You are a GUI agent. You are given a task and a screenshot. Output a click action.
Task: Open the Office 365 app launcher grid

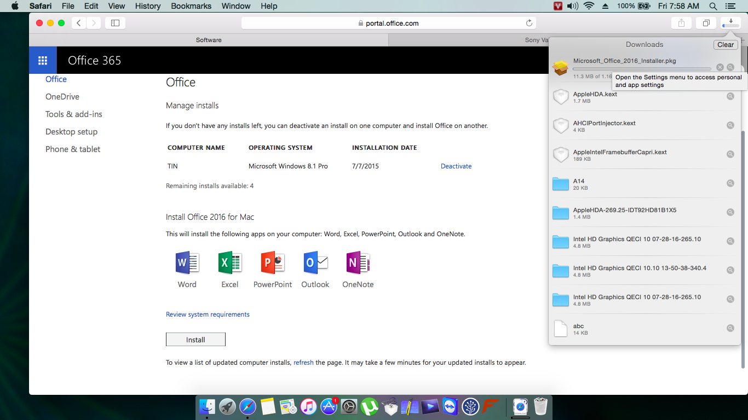[x=43, y=60]
